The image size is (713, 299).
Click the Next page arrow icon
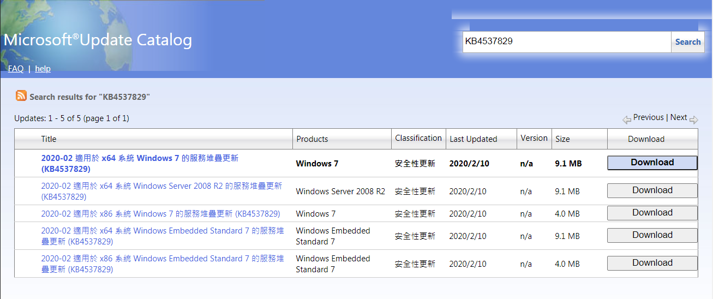coord(693,119)
